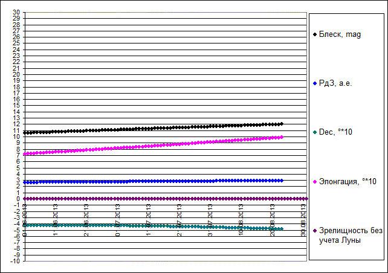
Task: Click the y-axis label 5
Action: [18, 168]
